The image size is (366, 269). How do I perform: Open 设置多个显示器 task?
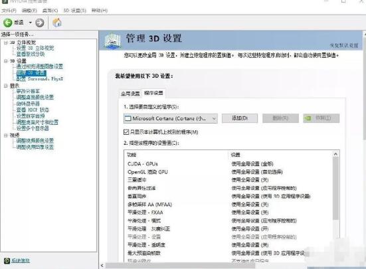[x=33, y=128]
